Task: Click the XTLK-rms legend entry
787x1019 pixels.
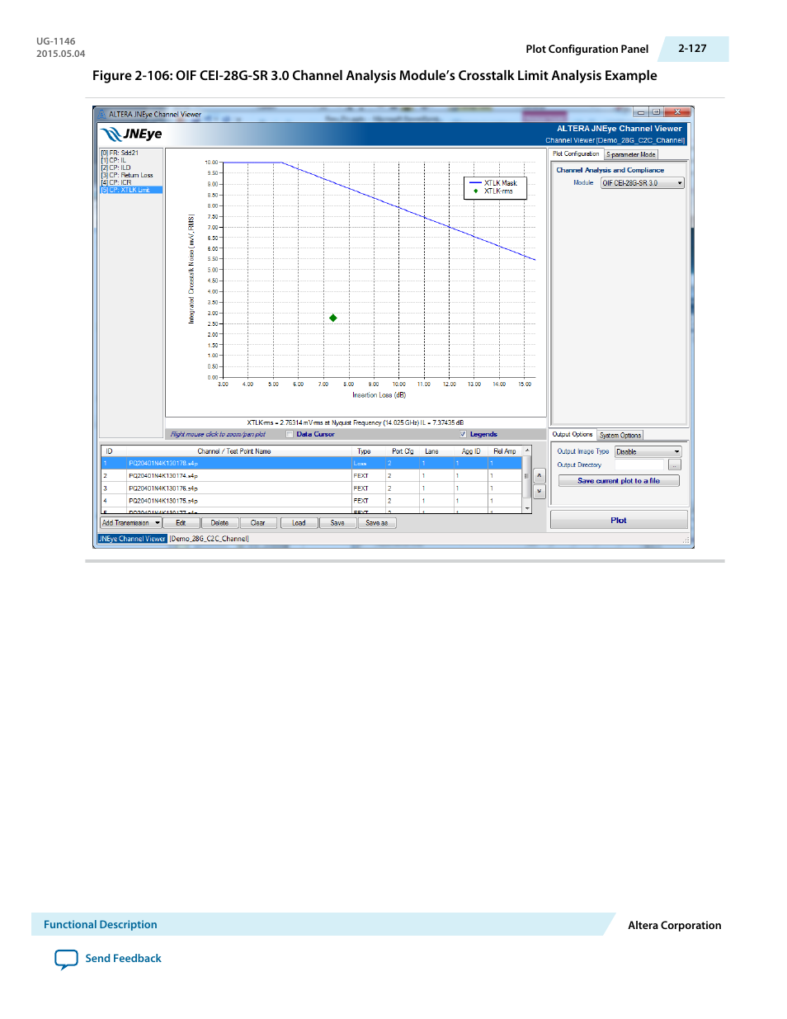Action: 492,191
